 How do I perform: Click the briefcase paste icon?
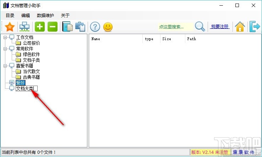click(x=80, y=27)
